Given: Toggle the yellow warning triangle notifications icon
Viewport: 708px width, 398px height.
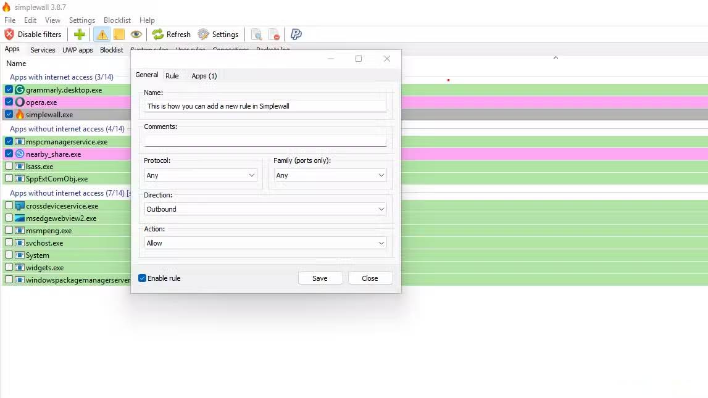Looking at the screenshot, I should pyautogui.click(x=102, y=35).
